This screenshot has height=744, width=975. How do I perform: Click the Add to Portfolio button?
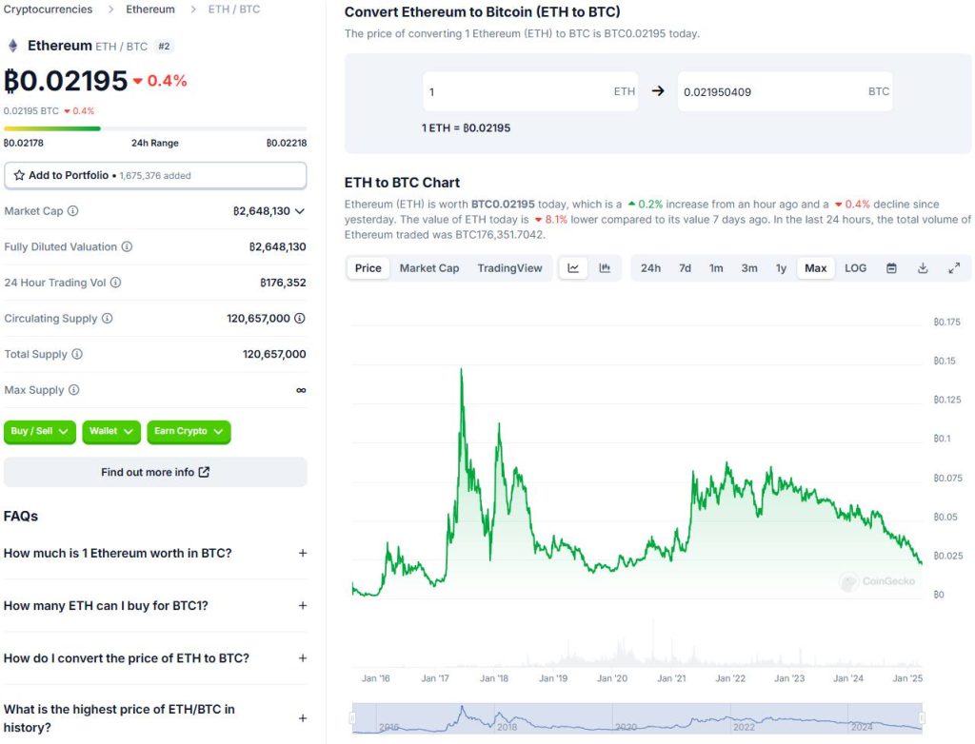[x=155, y=176]
